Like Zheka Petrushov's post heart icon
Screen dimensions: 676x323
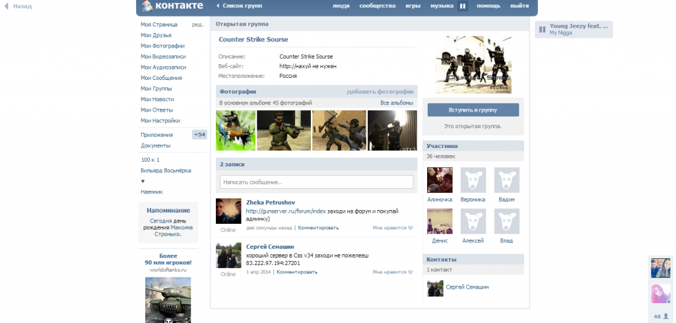tap(410, 228)
